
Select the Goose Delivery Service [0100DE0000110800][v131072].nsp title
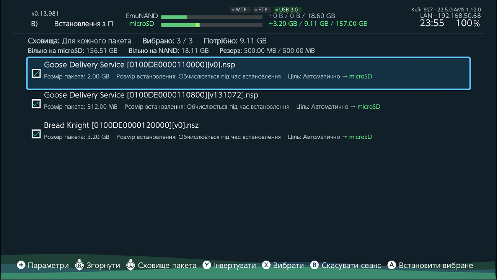point(151,95)
